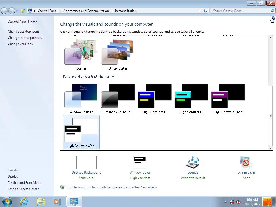
Task: Open the Screen Saver icon
Action: point(246,162)
